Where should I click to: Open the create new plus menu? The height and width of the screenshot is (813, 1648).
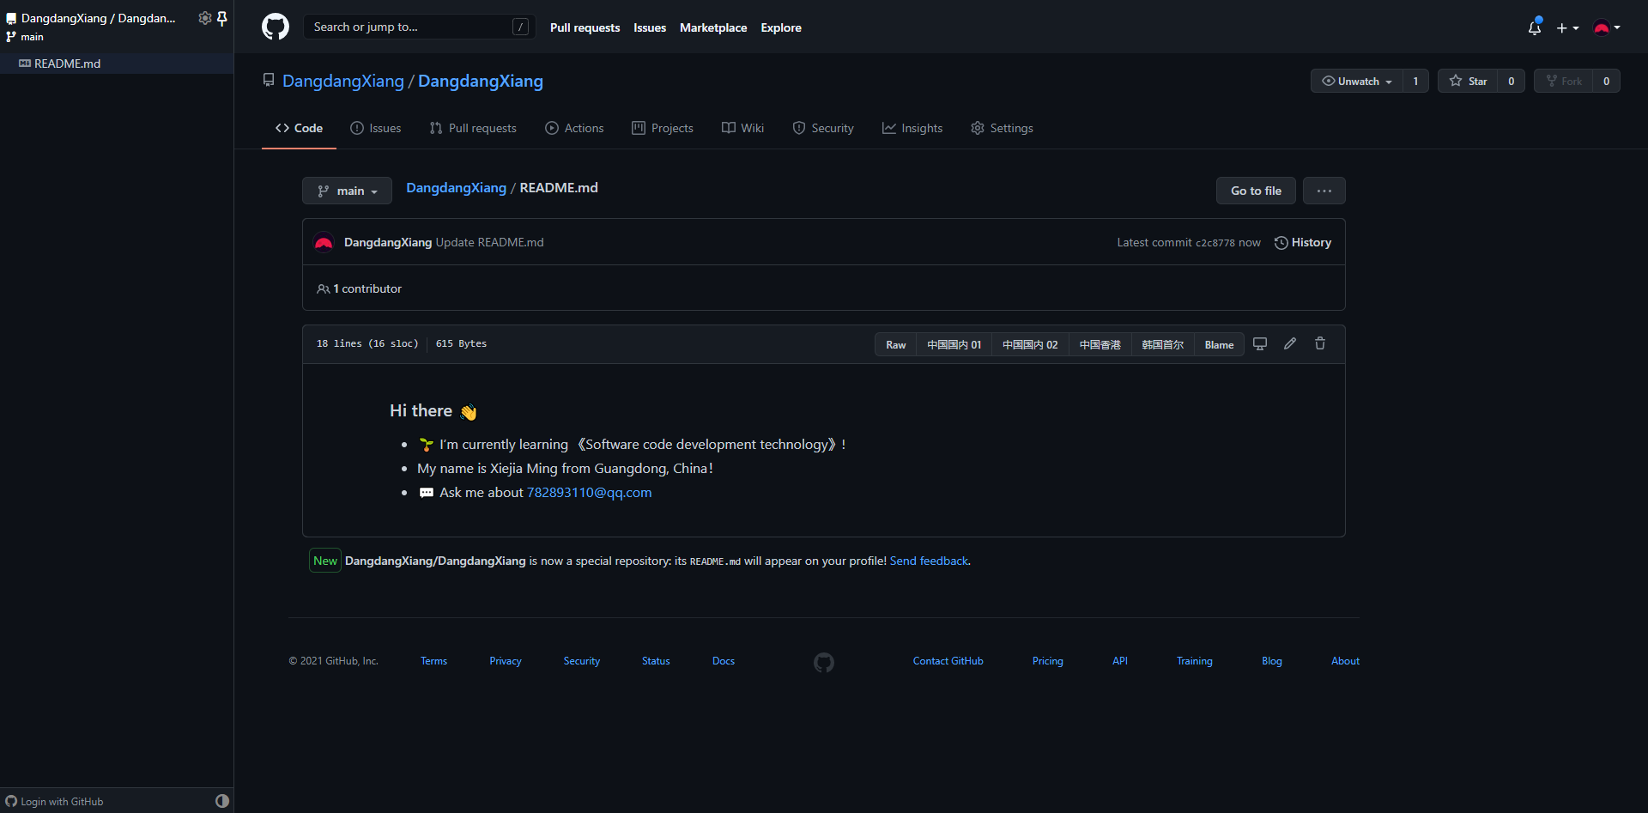(x=1567, y=27)
